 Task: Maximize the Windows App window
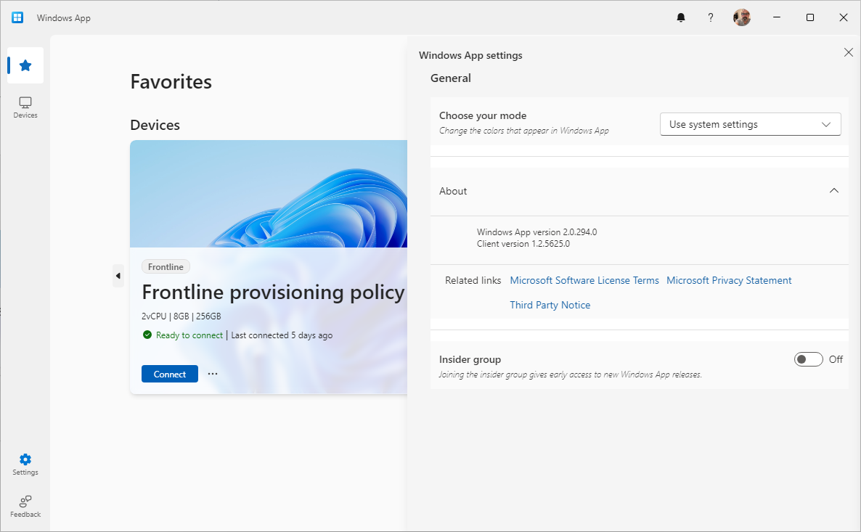pos(810,17)
